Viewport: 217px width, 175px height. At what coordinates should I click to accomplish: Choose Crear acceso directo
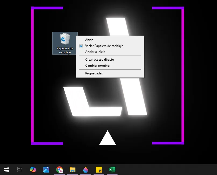tap(110, 60)
